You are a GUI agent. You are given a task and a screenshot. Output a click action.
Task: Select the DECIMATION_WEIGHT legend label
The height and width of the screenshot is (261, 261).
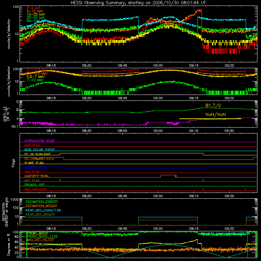tap(41, 206)
